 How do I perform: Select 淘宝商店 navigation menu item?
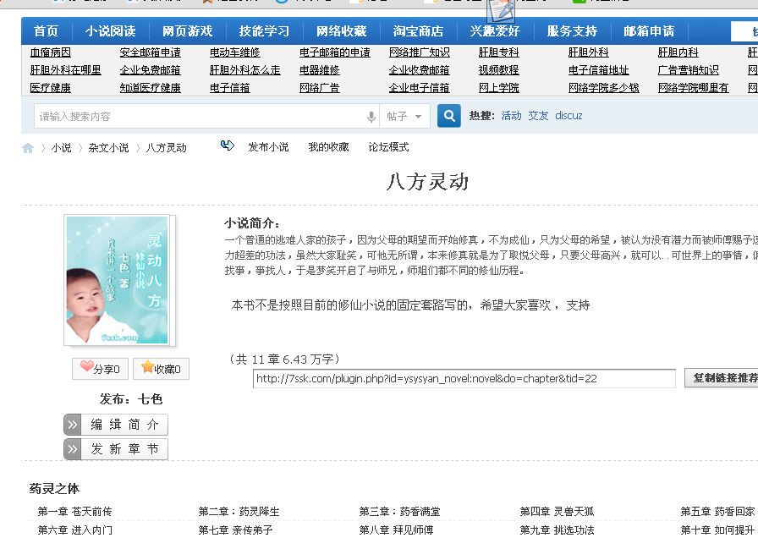click(418, 31)
